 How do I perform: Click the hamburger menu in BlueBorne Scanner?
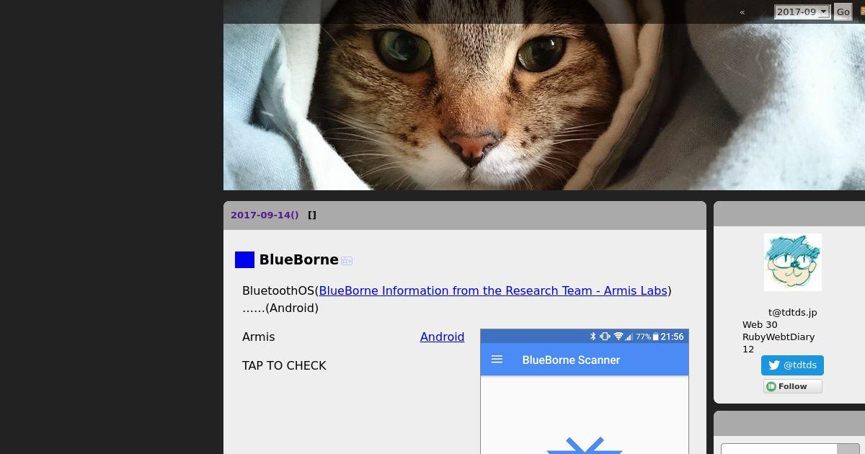pyautogui.click(x=497, y=359)
